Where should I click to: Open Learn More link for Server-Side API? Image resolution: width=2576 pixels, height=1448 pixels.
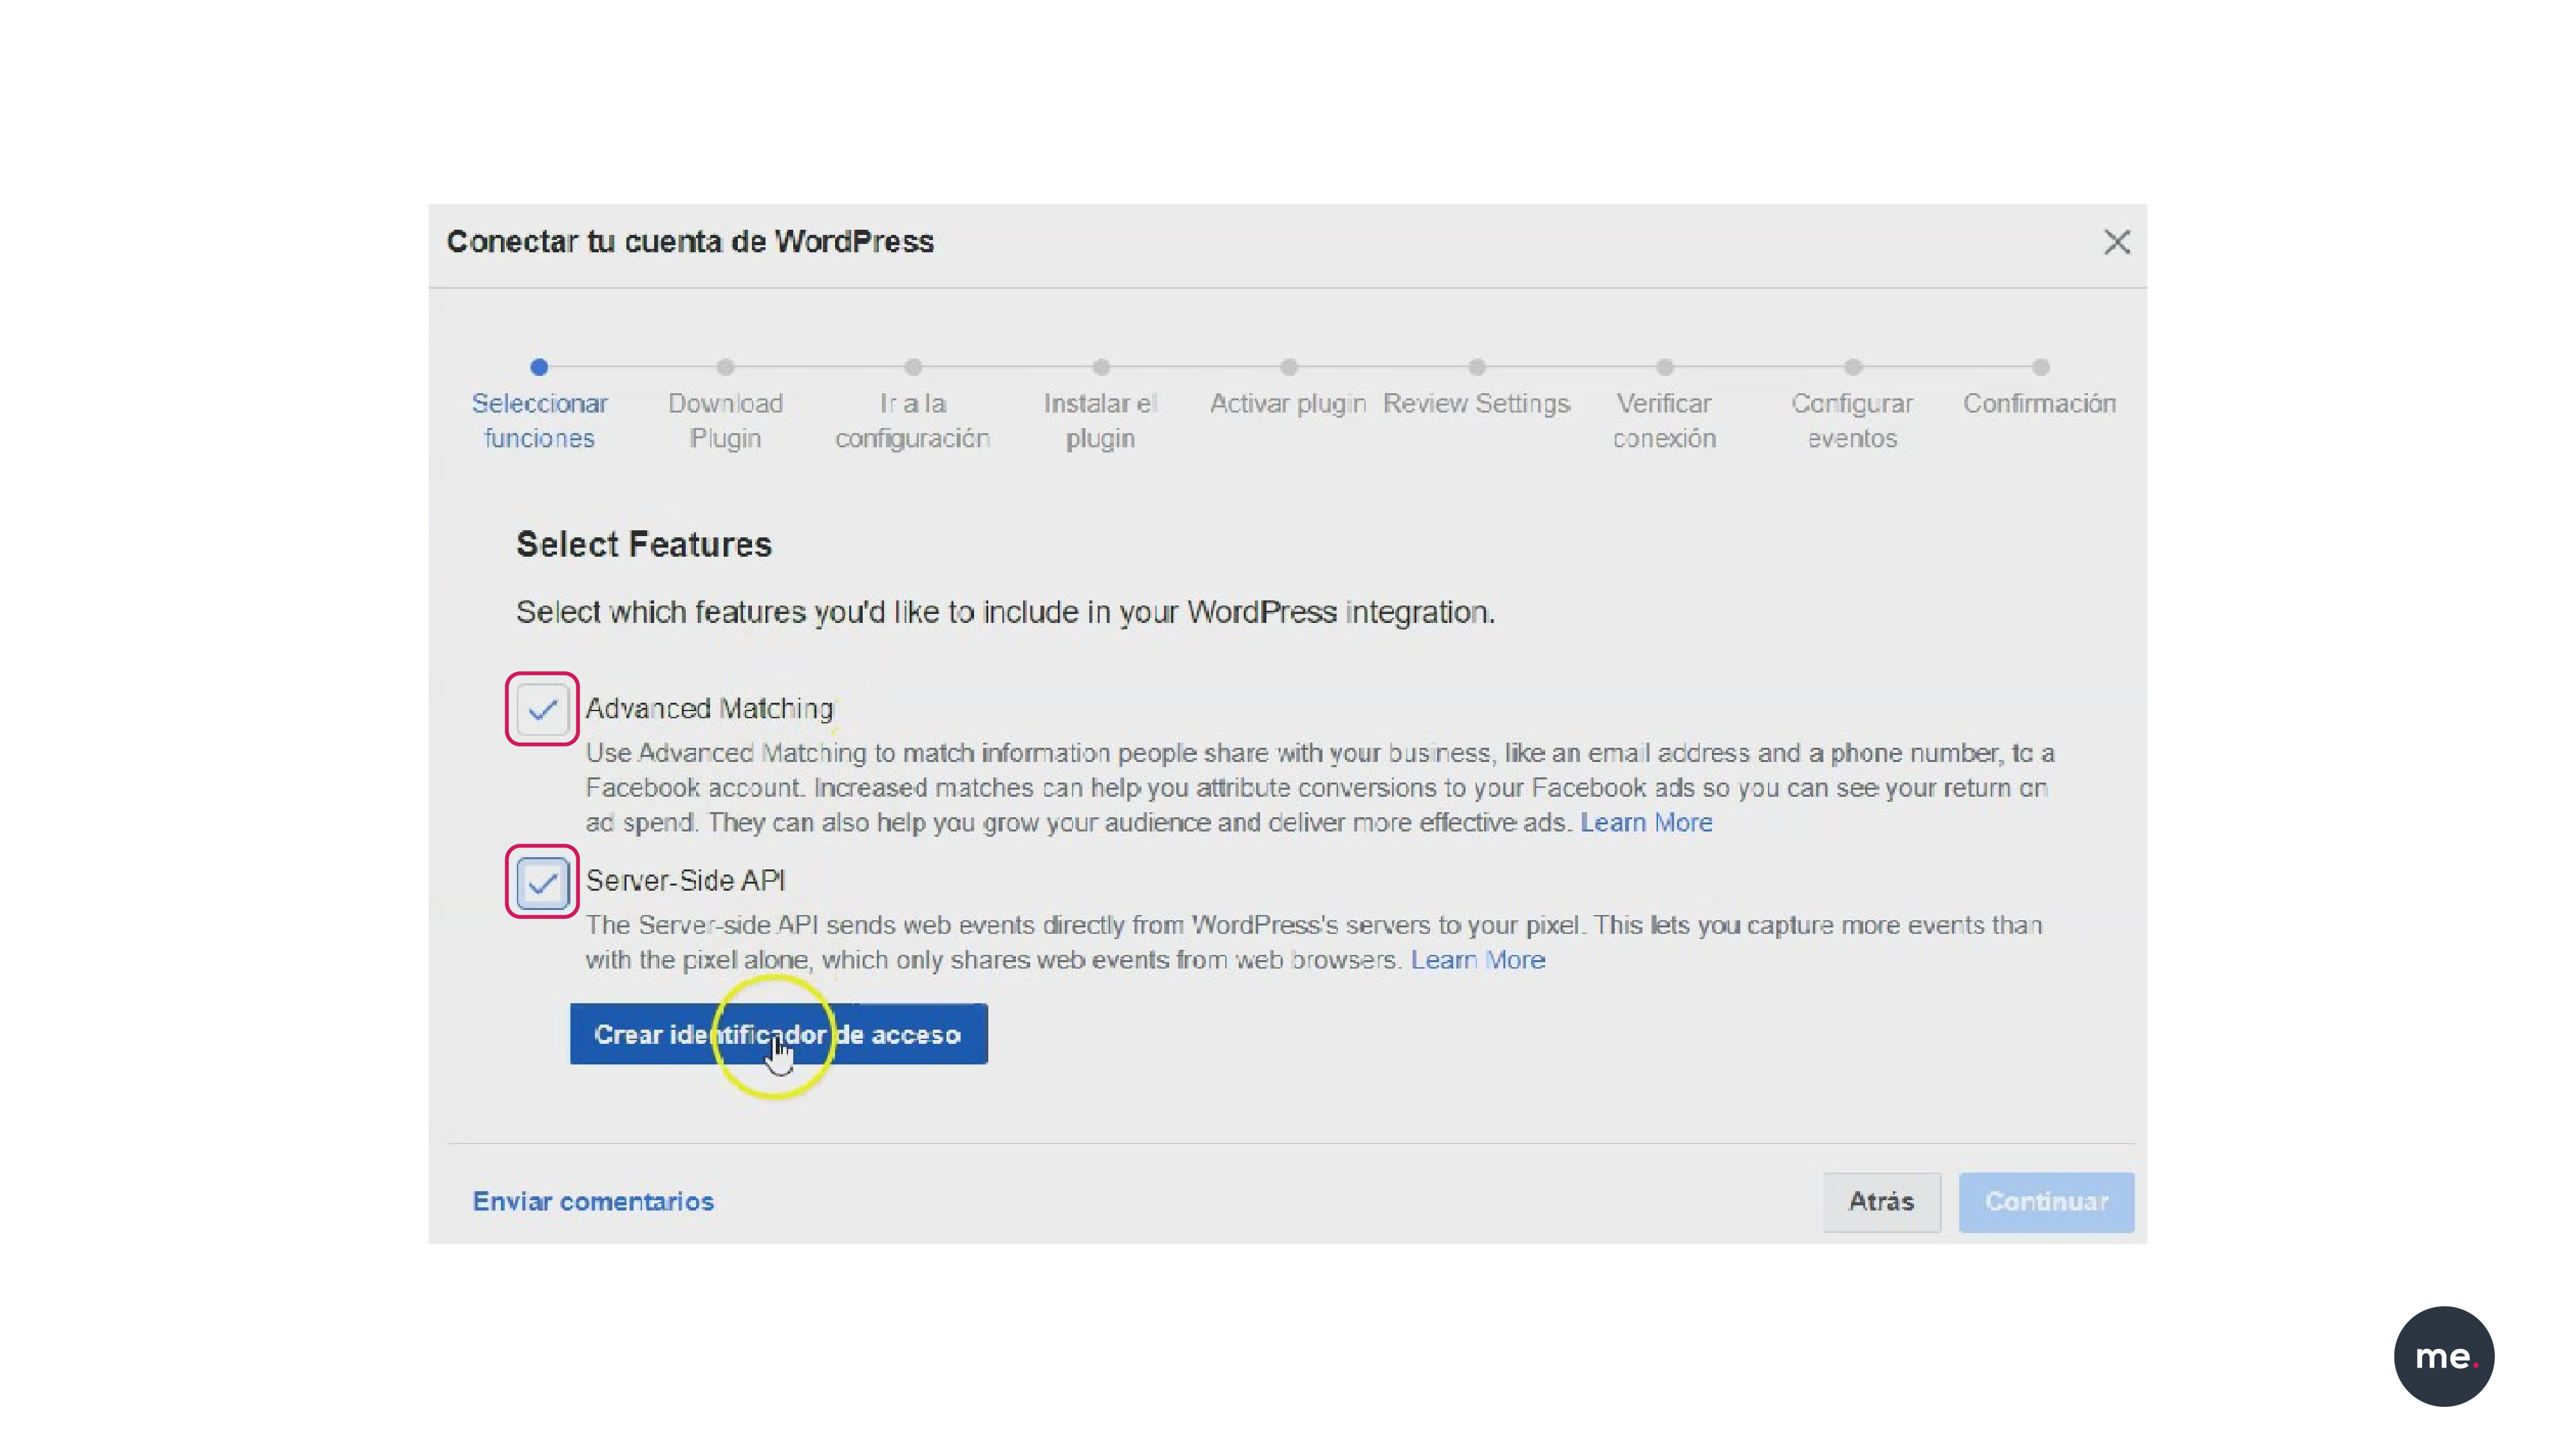(1478, 960)
